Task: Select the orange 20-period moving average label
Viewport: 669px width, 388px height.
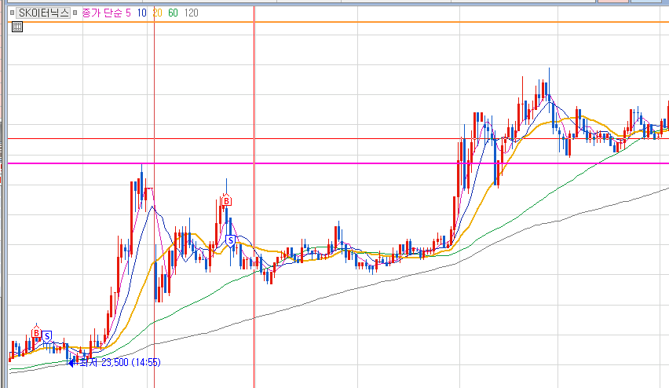Action: tap(158, 13)
